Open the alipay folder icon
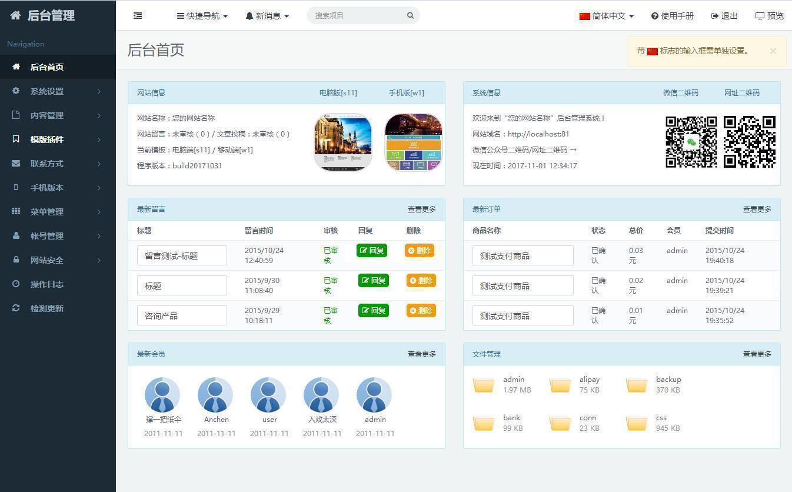The height and width of the screenshot is (492, 792). (x=560, y=385)
